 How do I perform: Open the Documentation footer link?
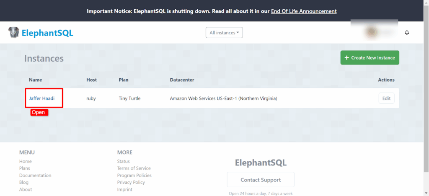point(35,175)
